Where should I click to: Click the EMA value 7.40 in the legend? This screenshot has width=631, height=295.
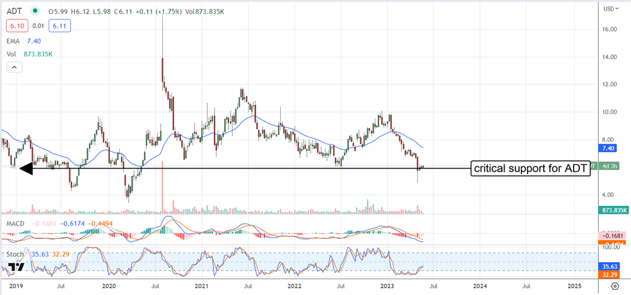tap(33, 41)
